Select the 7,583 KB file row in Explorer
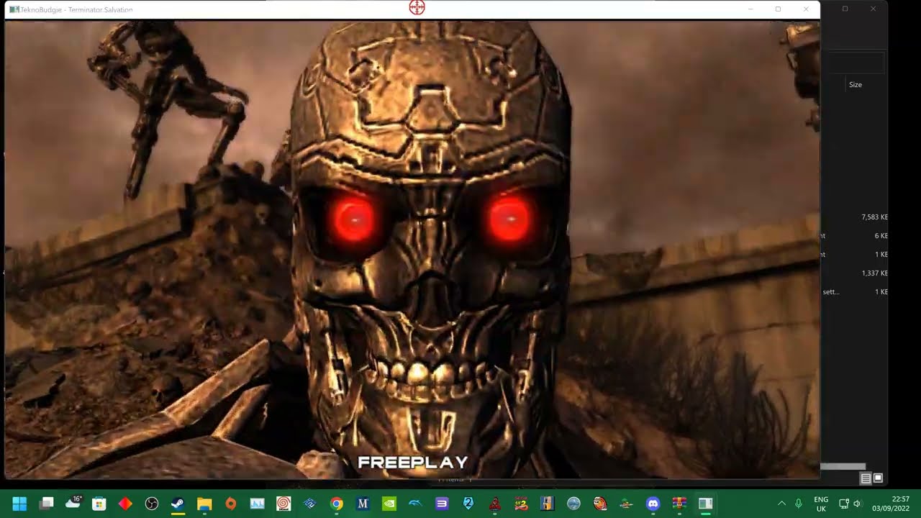This screenshot has width=921, height=518. [x=855, y=217]
